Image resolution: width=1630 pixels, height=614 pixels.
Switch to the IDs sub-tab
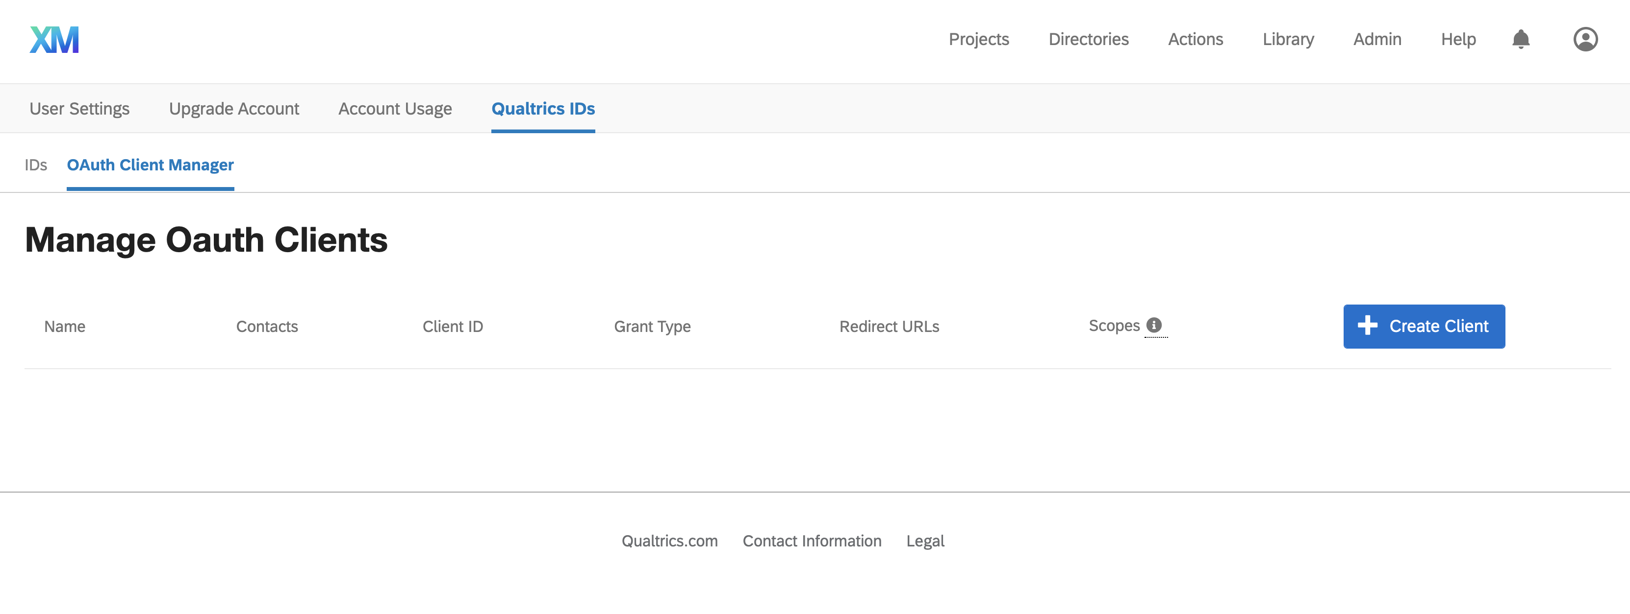[35, 165]
